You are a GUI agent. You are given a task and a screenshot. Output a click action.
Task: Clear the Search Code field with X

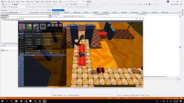pyautogui.click(x=50, y=15)
